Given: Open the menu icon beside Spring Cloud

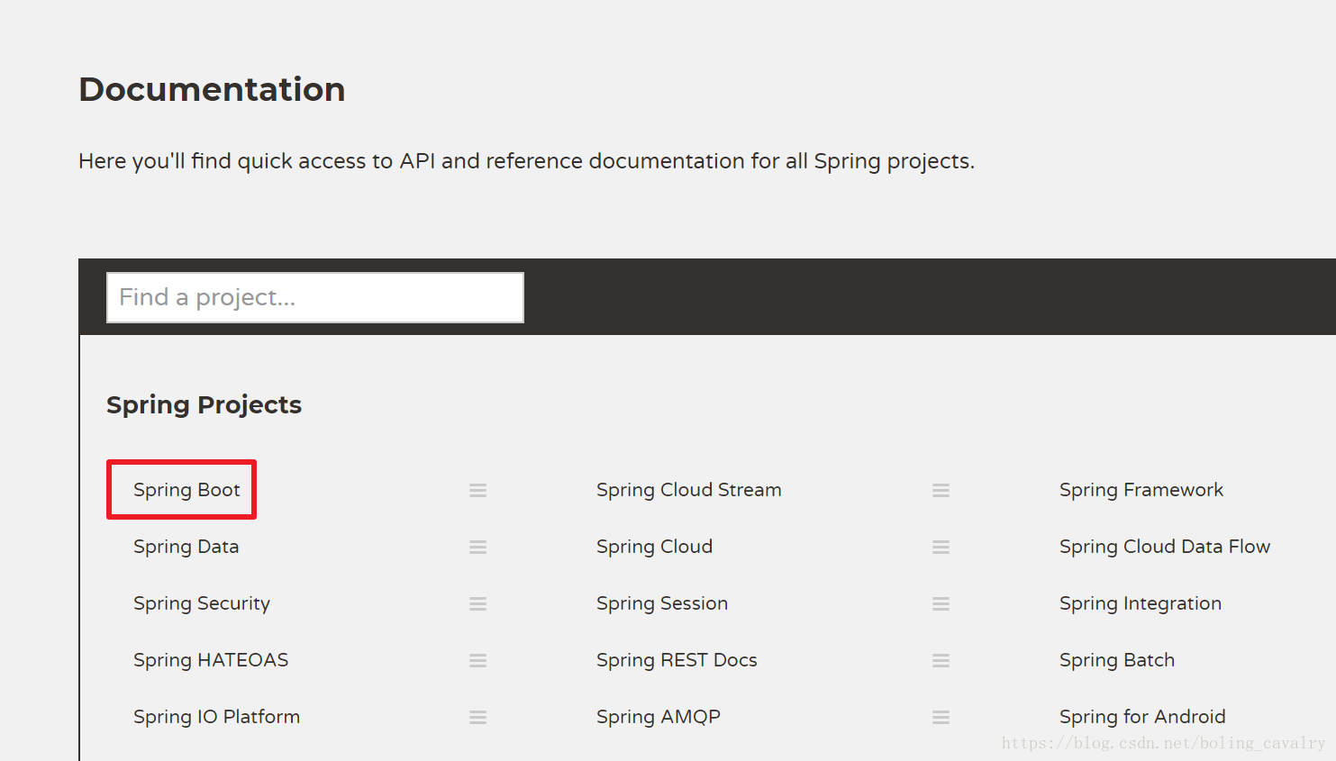Looking at the screenshot, I should point(941,548).
